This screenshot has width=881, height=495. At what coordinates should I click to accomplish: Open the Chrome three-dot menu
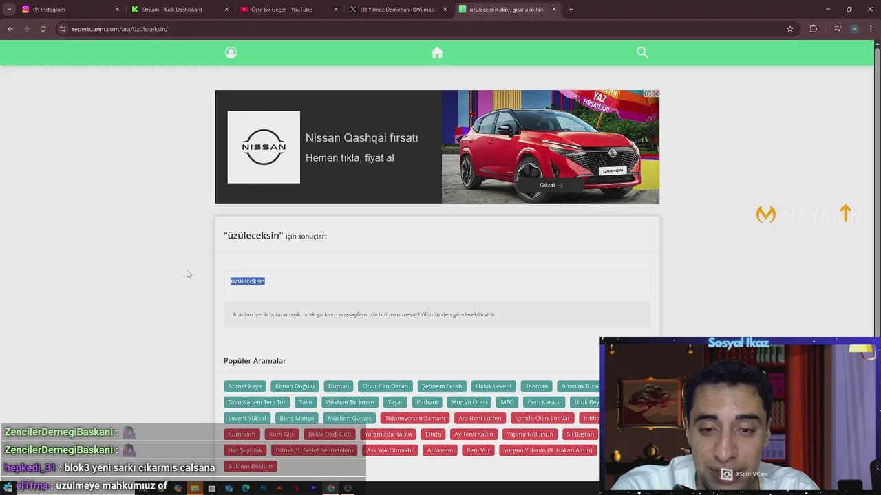pyautogui.click(x=871, y=29)
